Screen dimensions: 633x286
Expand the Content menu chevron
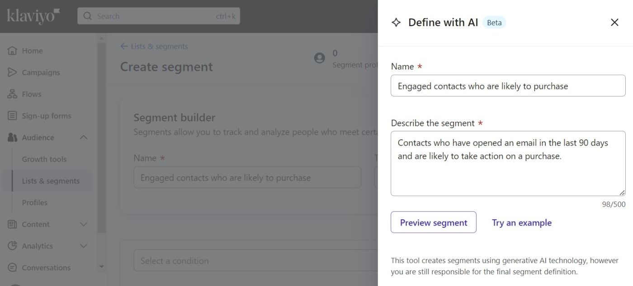coord(84,224)
